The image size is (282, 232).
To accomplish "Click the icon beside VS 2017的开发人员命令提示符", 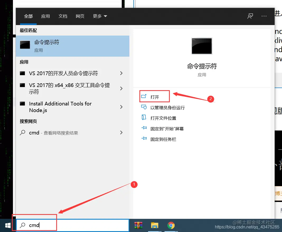I will pos(22,73).
